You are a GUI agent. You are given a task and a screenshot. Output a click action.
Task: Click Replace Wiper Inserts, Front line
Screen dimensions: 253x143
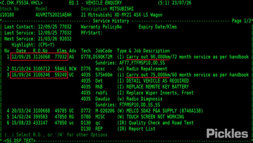pyautogui.click(x=160, y=93)
